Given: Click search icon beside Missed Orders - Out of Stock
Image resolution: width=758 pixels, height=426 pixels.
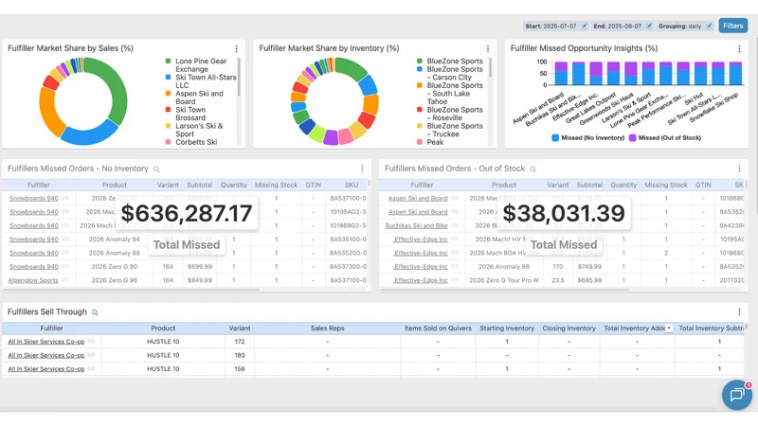Looking at the screenshot, I should (x=532, y=169).
